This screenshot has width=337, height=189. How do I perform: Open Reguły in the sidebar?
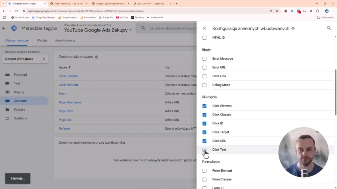19,92
